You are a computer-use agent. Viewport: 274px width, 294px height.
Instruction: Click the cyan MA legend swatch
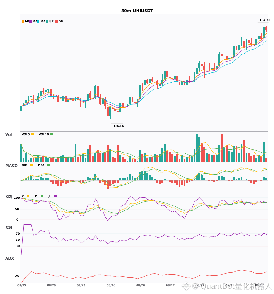38,21
